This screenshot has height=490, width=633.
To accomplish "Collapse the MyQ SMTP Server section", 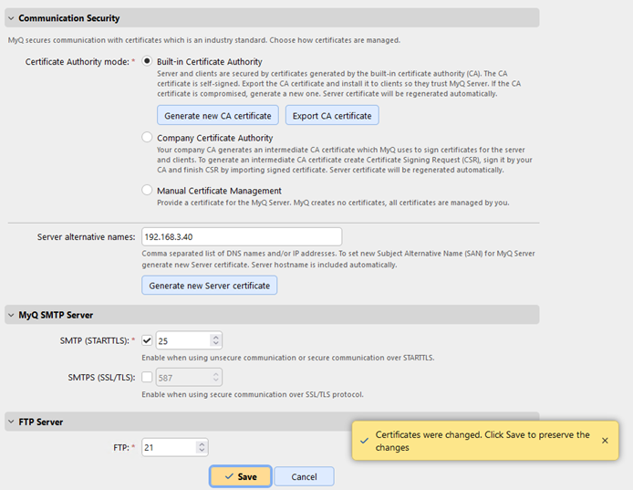I will pos(11,315).
